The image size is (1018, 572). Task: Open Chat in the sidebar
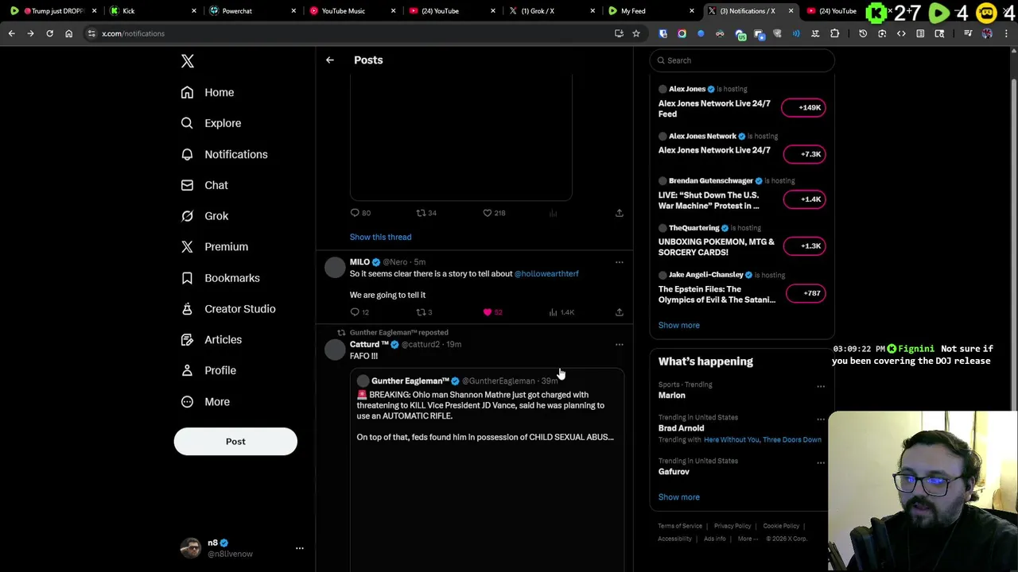click(204, 185)
